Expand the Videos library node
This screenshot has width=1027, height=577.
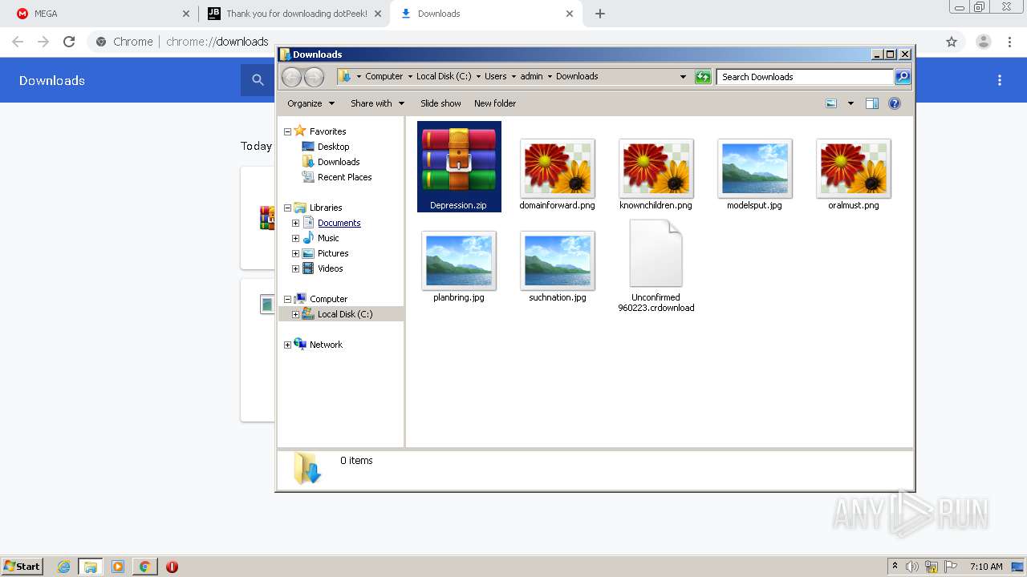pos(295,268)
